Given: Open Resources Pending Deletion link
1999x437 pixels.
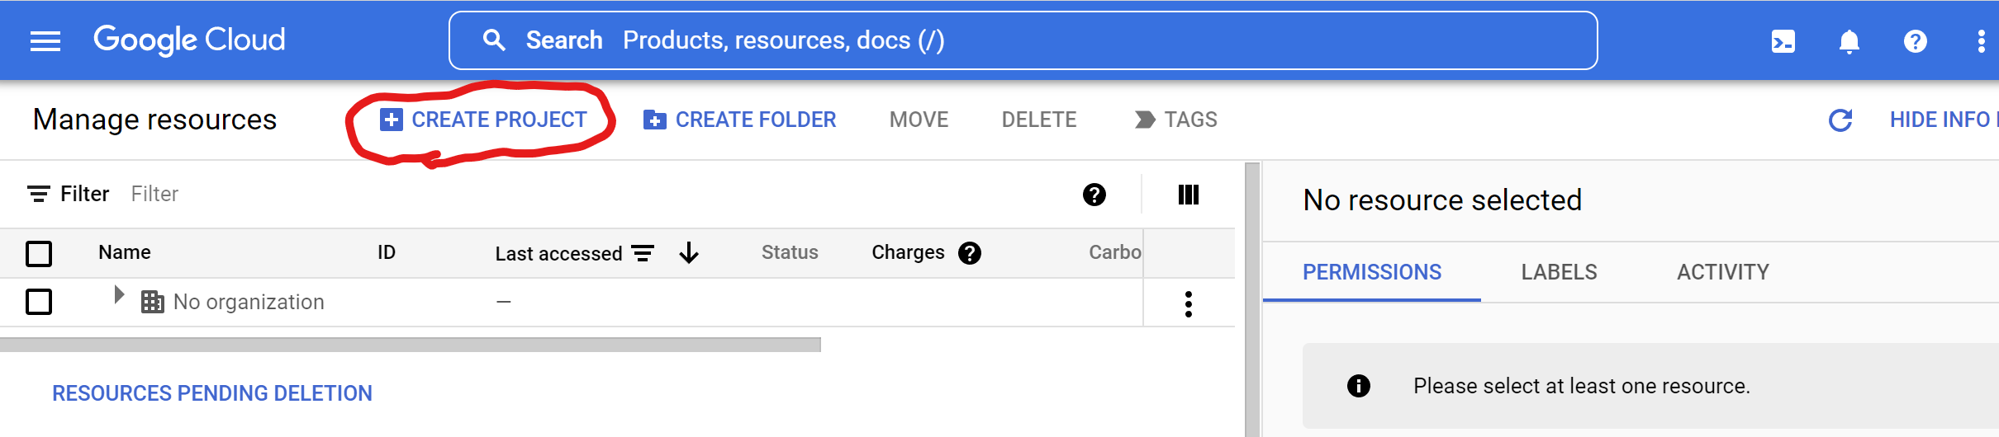Looking at the screenshot, I should point(212,393).
